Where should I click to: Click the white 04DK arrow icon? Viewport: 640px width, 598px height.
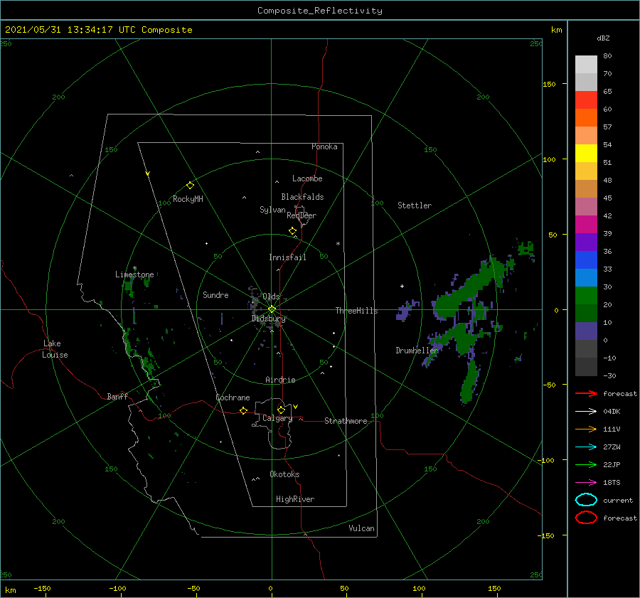click(586, 412)
